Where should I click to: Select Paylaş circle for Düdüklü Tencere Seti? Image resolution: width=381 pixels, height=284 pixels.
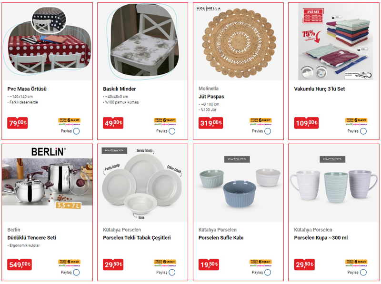pos(76,273)
